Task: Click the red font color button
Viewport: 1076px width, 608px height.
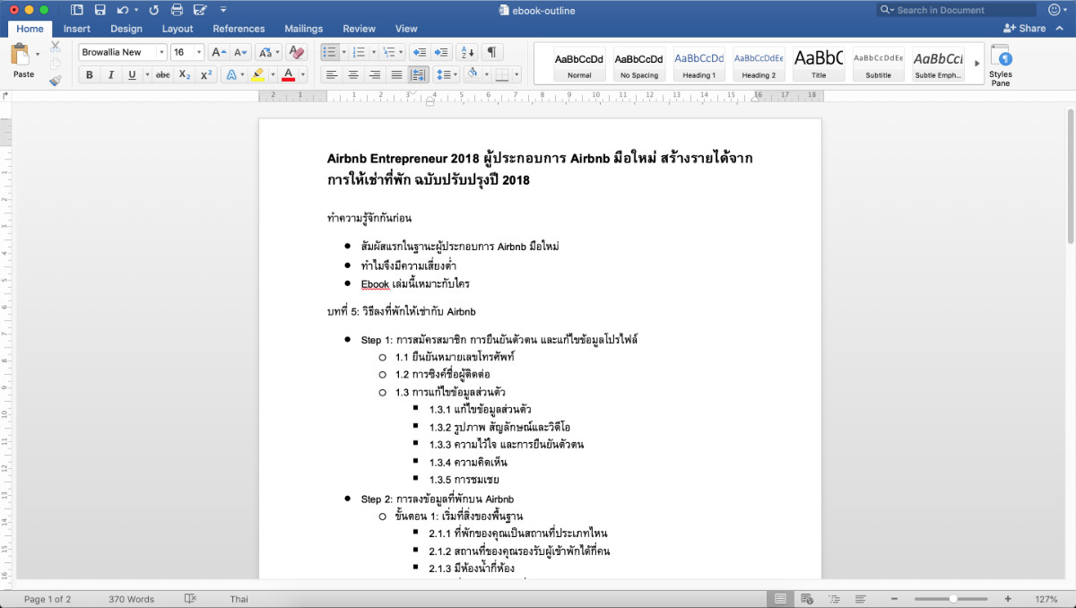Action: pyautogui.click(x=289, y=74)
